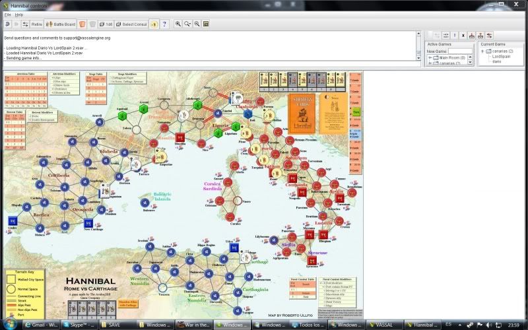
Task: Click the blue exclamation server icon
Action: pyautogui.click(x=455, y=36)
